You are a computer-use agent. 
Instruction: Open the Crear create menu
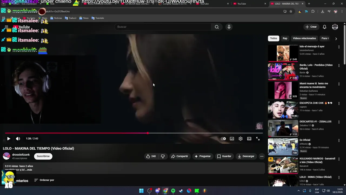click(x=311, y=27)
